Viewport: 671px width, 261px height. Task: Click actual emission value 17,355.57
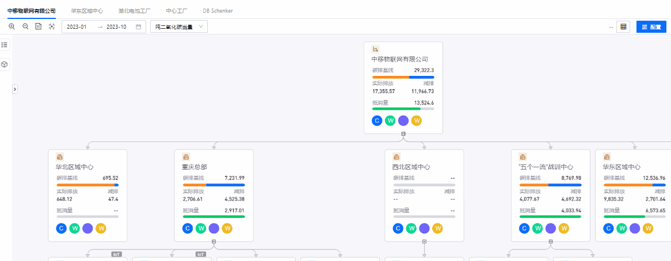pyautogui.click(x=383, y=91)
